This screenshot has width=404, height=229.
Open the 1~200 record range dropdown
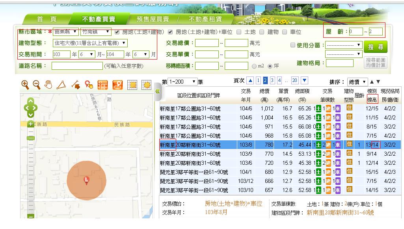[182, 82]
